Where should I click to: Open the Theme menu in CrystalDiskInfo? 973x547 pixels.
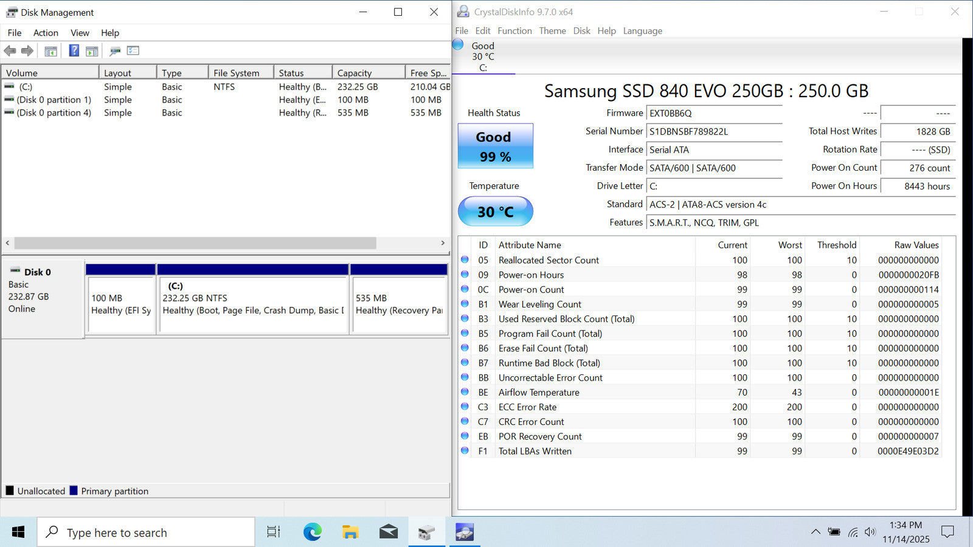coord(552,31)
